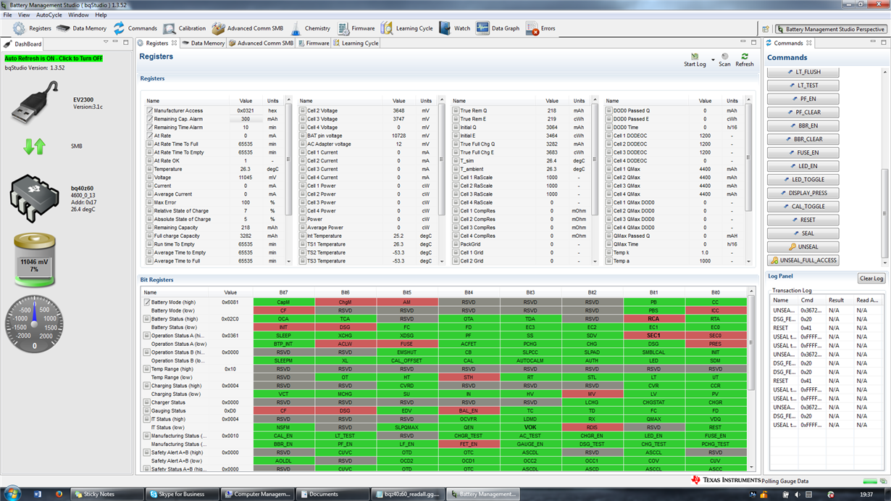Toggle the CapM bit in Battery Mode
Viewport: 891px width, 501px height.
[x=283, y=302]
